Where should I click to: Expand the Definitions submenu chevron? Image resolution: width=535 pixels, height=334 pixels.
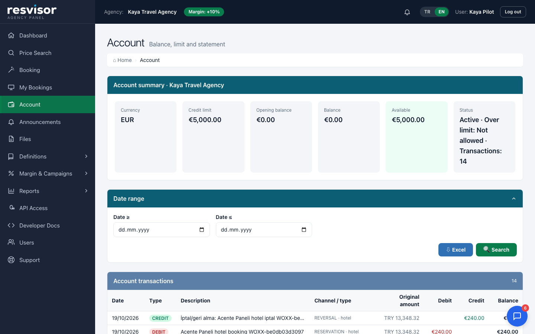click(86, 157)
